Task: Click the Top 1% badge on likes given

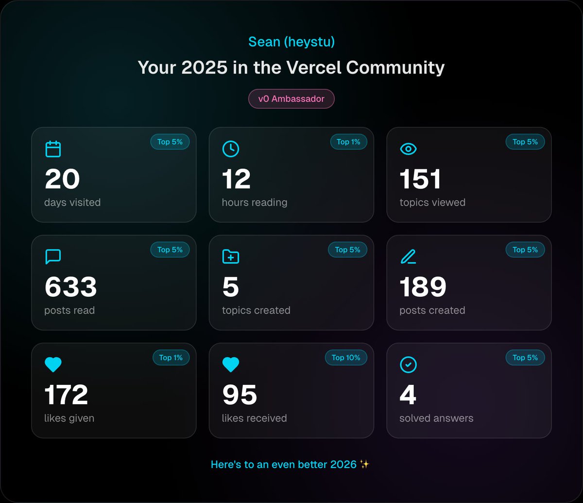Action: (x=171, y=358)
